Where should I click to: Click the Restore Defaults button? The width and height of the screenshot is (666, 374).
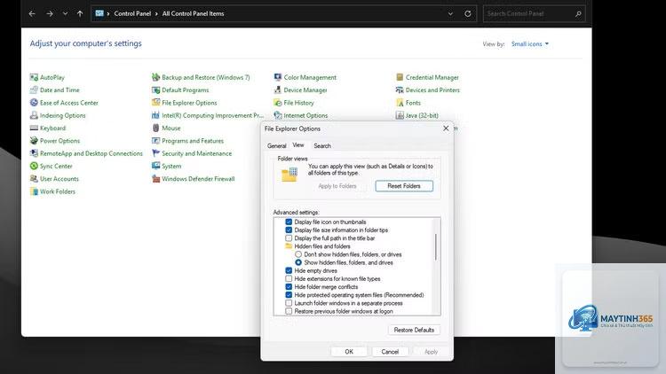pyautogui.click(x=414, y=330)
